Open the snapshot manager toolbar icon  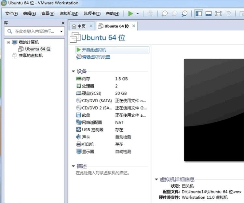point(184,13)
